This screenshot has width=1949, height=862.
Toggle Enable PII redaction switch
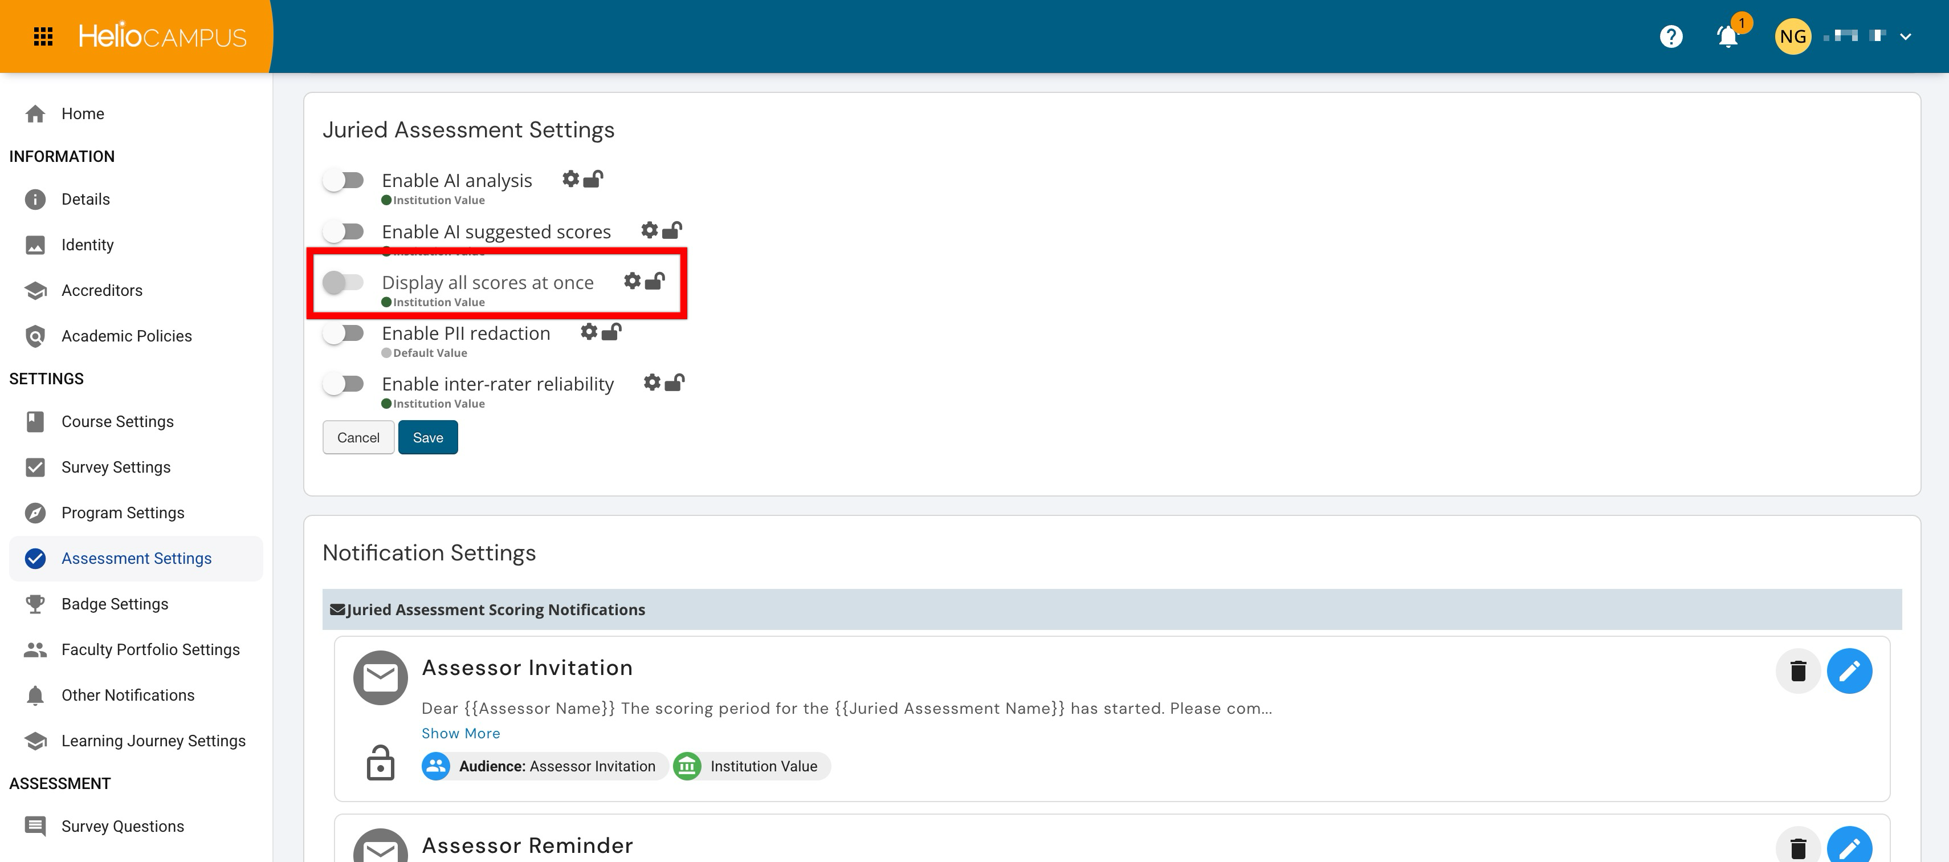point(344,333)
